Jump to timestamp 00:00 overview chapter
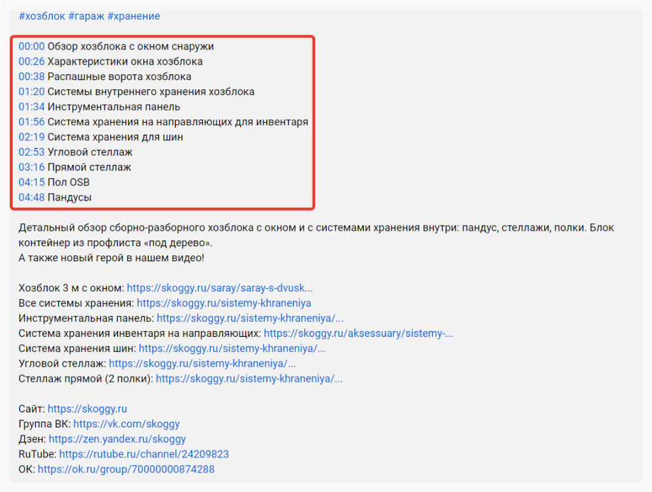Viewport: 652px width, 492px height. pyautogui.click(x=31, y=47)
